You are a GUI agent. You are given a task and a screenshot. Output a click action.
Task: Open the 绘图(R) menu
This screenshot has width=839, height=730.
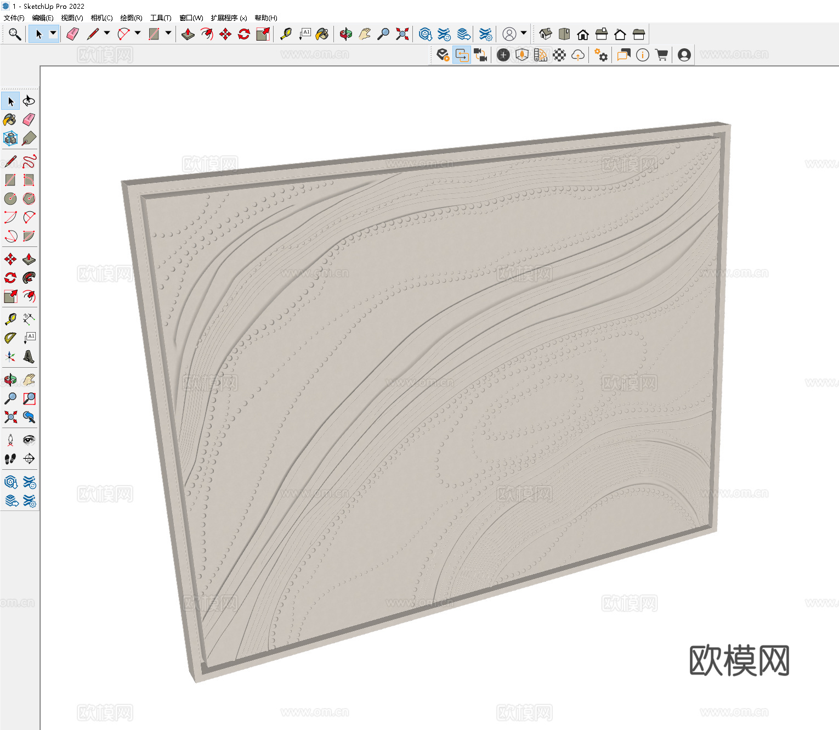(131, 18)
